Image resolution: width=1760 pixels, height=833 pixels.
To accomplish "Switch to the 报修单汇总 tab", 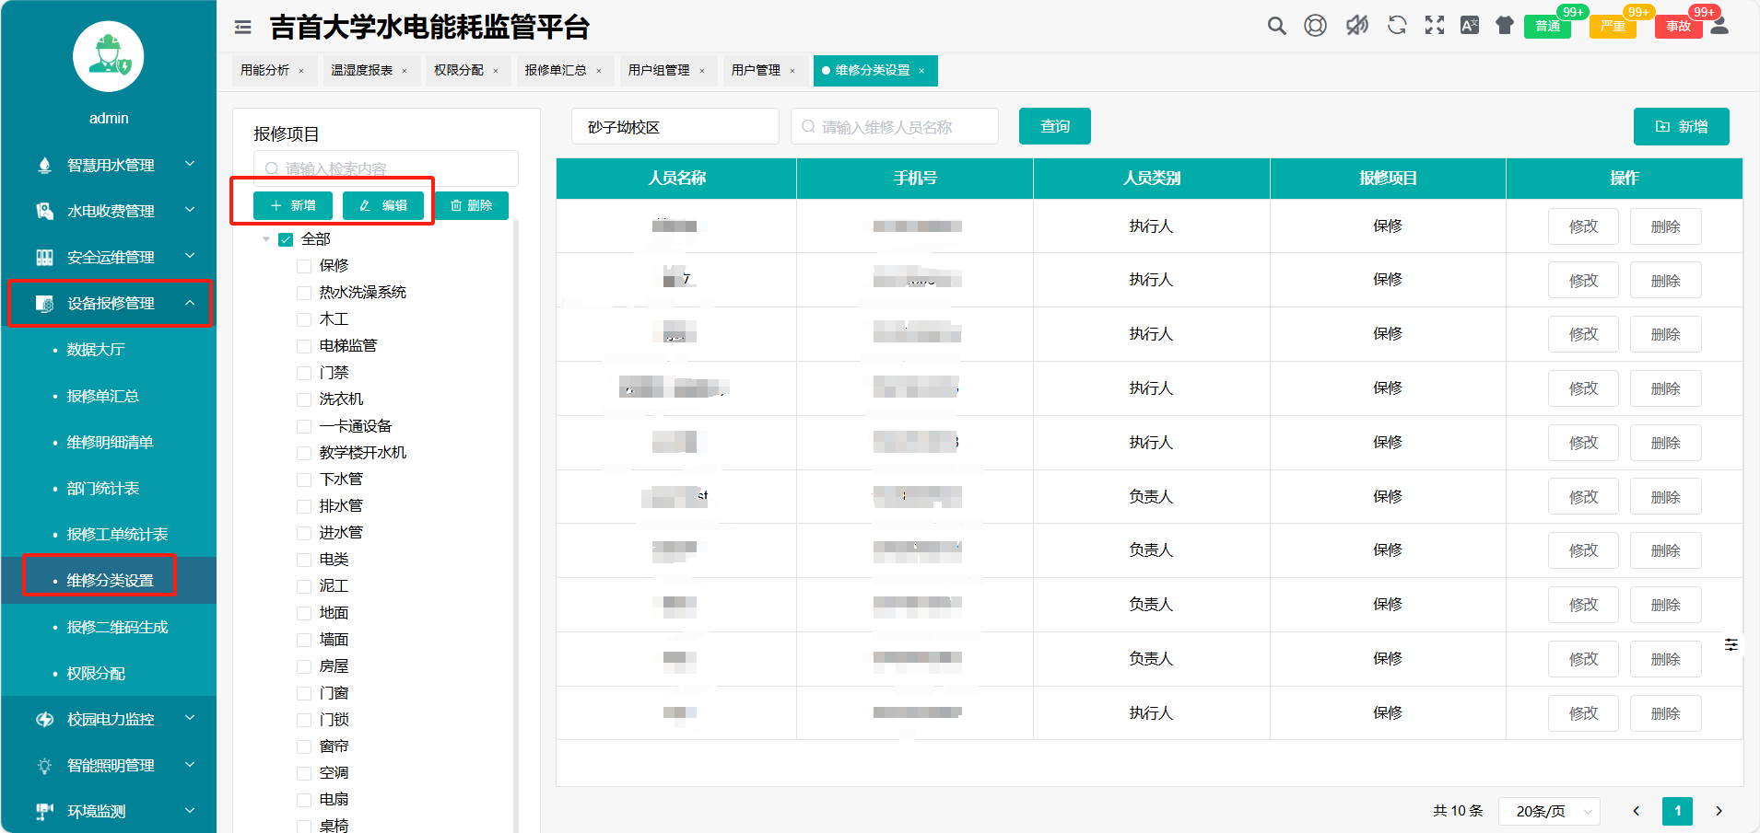I will pyautogui.click(x=556, y=71).
